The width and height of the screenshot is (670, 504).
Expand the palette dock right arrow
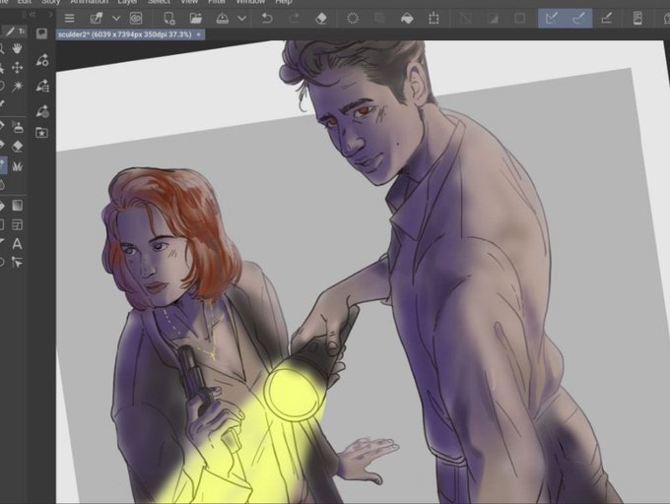point(51,15)
